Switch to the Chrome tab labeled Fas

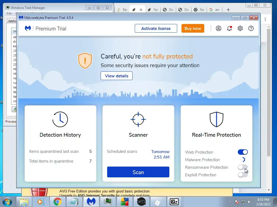(x=153, y=10)
